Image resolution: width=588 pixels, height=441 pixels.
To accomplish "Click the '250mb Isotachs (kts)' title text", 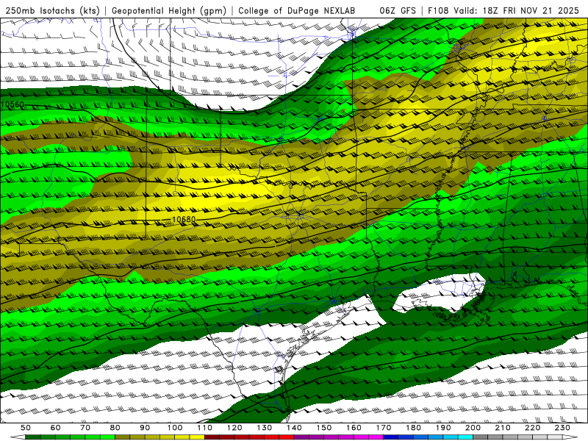I will [52, 10].
